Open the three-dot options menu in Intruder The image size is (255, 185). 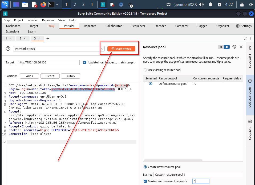(251, 38)
